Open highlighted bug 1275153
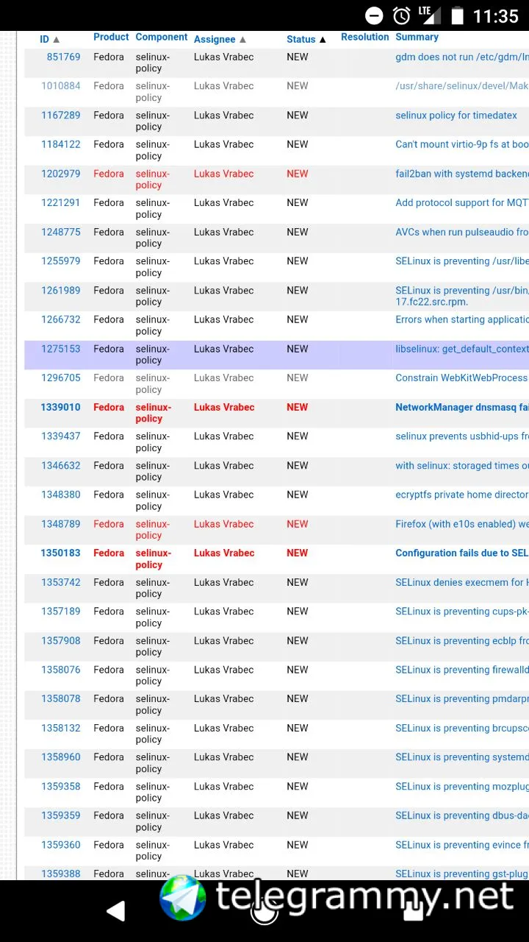The height and width of the screenshot is (942, 529). pos(61,349)
